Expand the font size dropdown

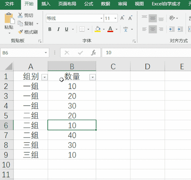click(x=115, y=18)
